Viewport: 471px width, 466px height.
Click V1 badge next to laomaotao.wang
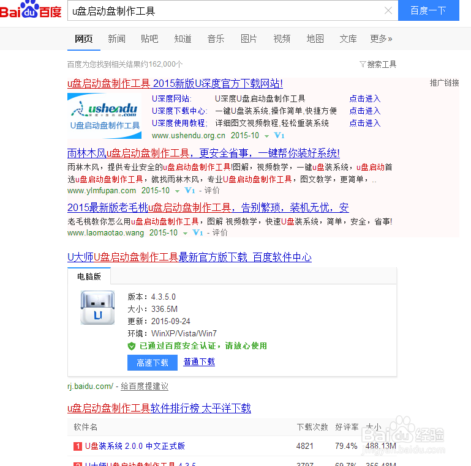[x=198, y=232]
